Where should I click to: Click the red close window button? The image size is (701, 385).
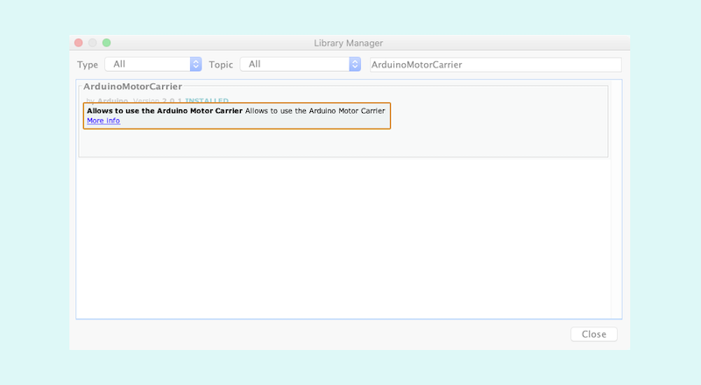[x=79, y=43]
